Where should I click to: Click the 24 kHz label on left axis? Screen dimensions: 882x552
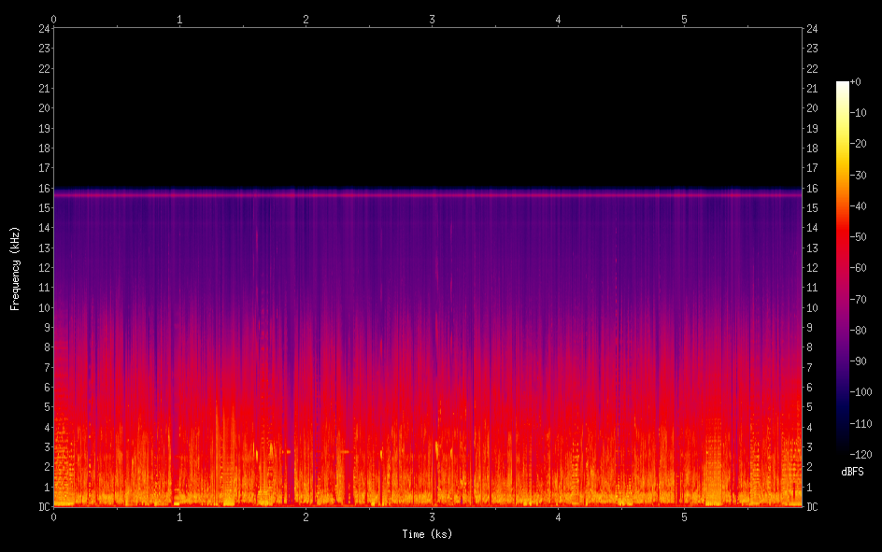coord(43,28)
